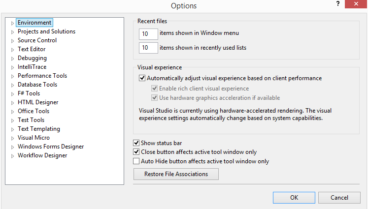Image resolution: width=368 pixels, height=209 pixels.
Task: Open Windows Forms Designer options
Action: coord(51,147)
